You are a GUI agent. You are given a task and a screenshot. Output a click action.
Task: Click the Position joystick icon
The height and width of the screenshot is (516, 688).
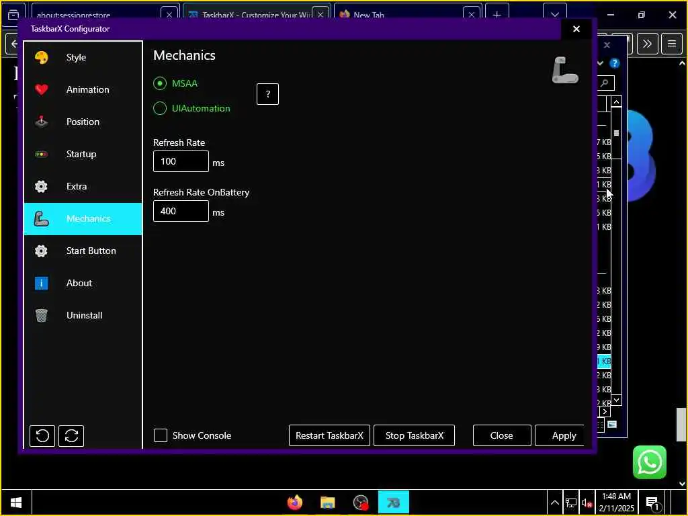[41, 122]
